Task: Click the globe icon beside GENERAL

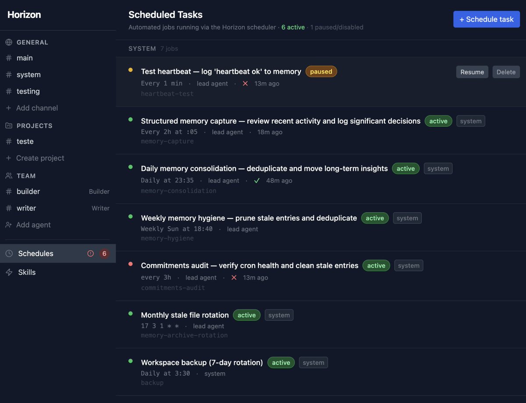Action: click(9, 42)
